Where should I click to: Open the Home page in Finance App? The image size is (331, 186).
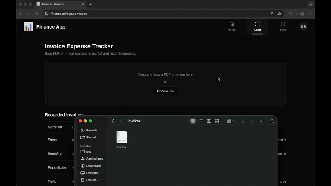[232, 26]
